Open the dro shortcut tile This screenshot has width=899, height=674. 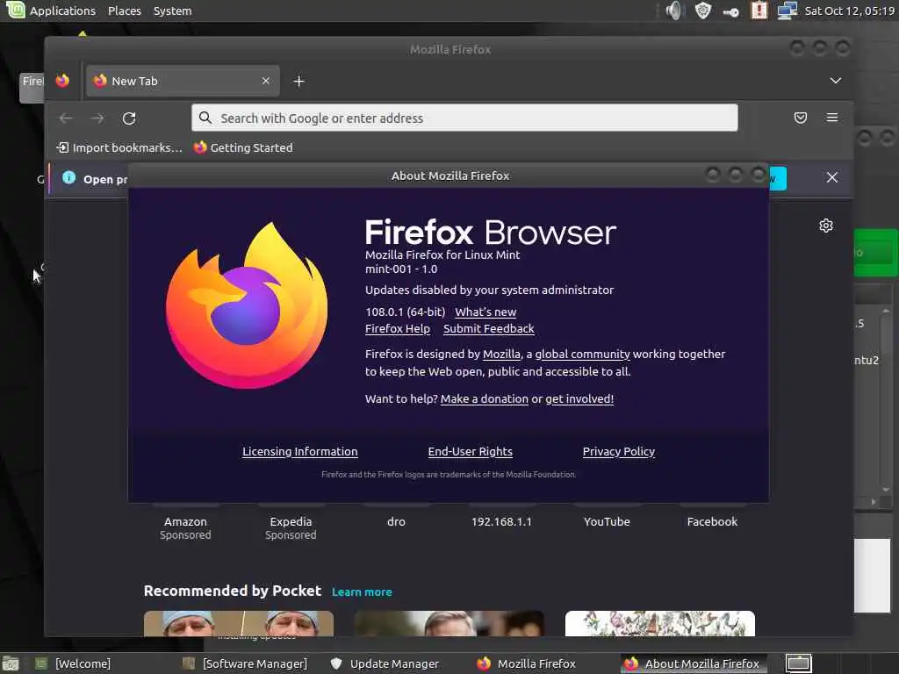click(396, 521)
